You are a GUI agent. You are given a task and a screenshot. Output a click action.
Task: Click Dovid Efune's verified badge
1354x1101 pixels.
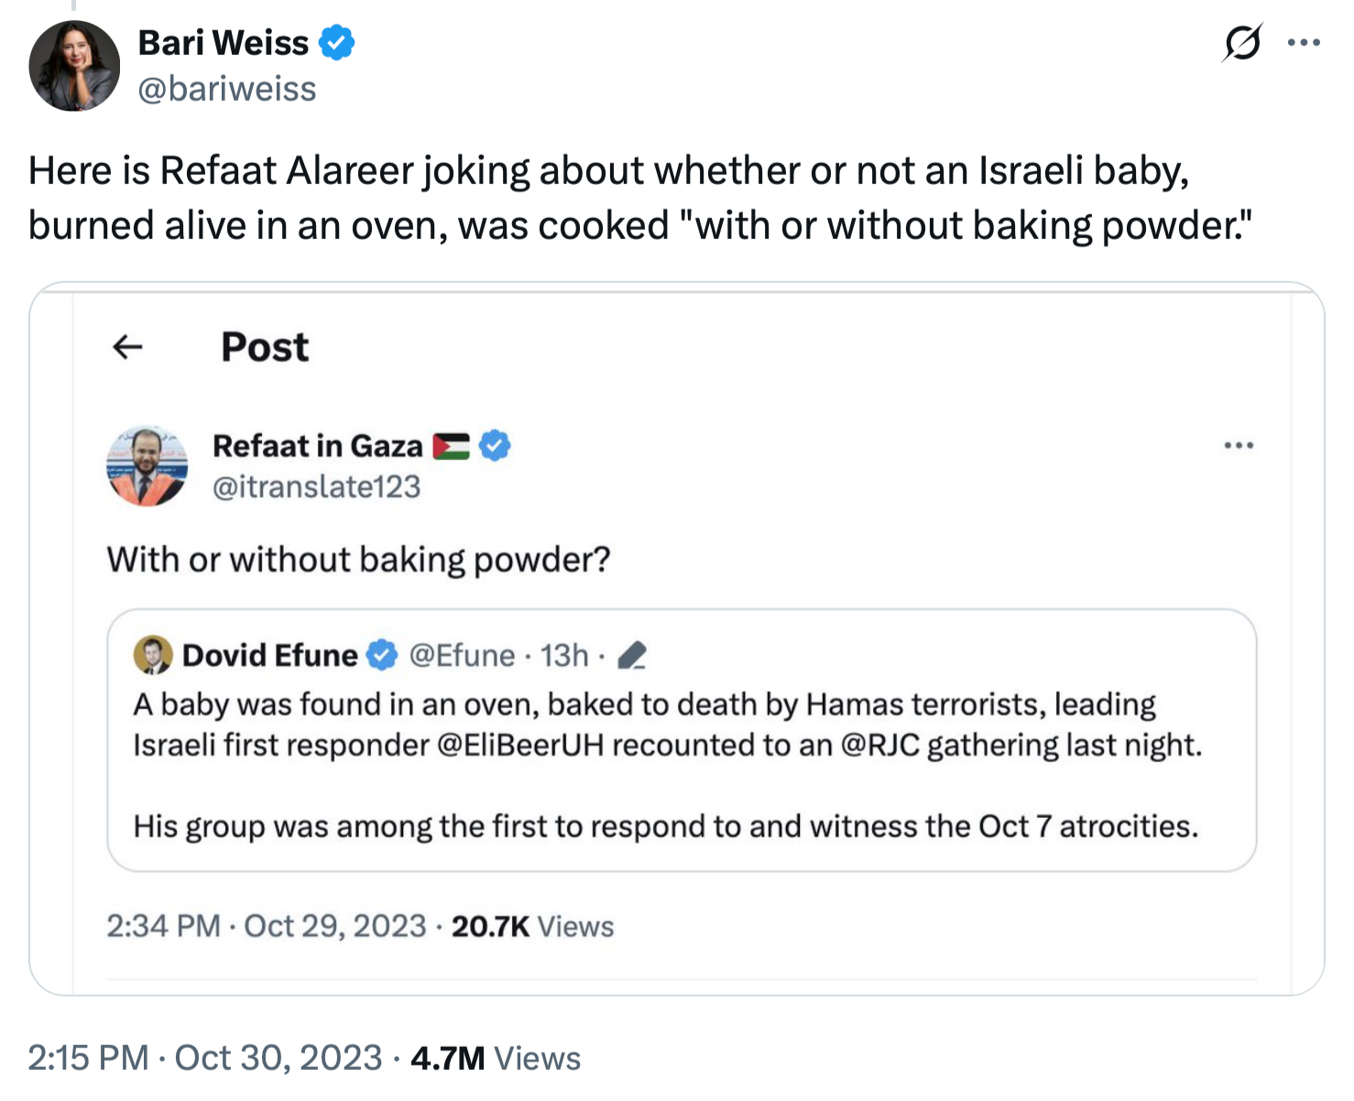pyautogui.click(x=382, y=655)
